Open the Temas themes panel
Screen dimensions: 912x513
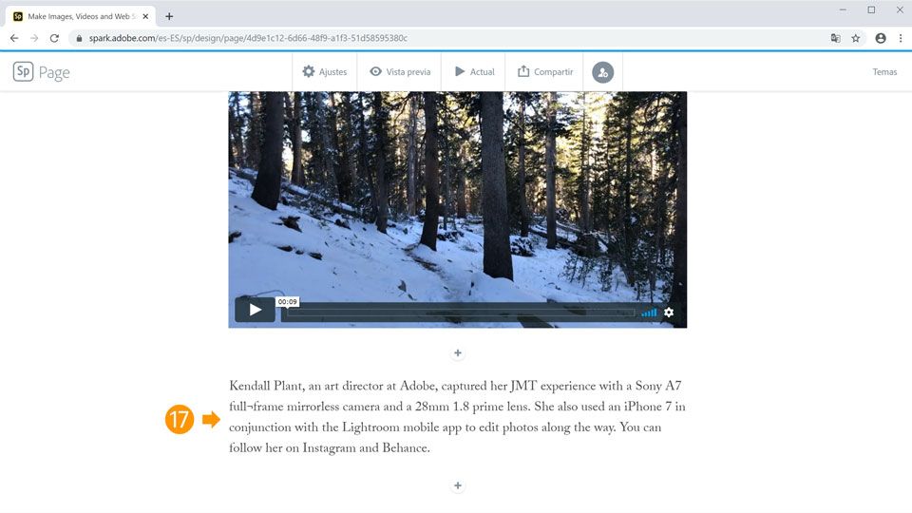884,71
